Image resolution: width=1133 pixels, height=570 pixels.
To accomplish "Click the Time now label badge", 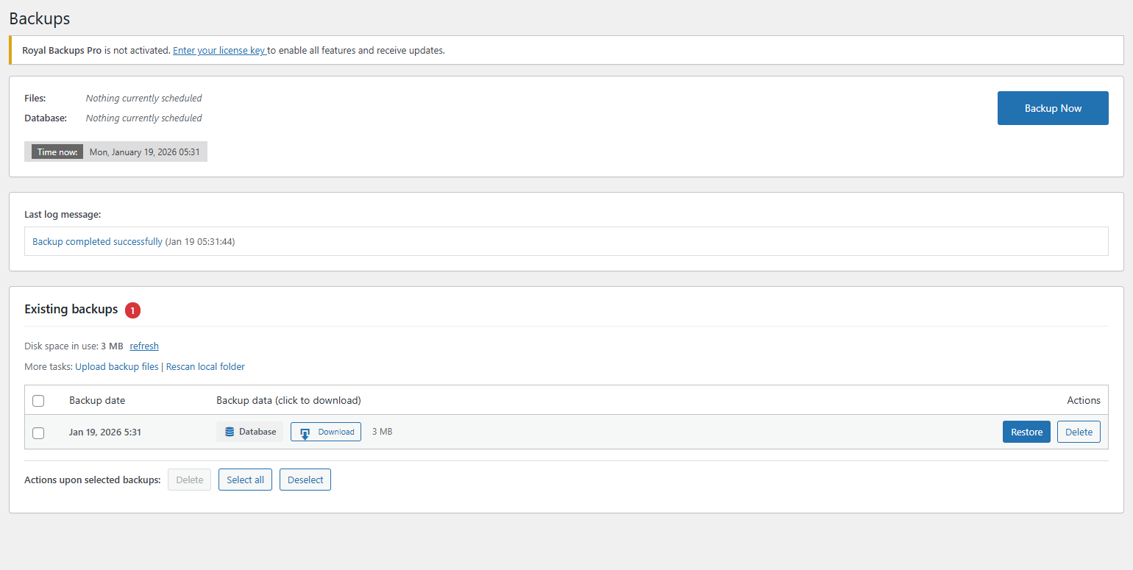I will [x=56, y=152].
